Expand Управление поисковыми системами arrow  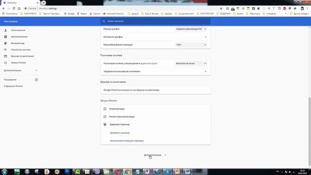pos(206,71)
